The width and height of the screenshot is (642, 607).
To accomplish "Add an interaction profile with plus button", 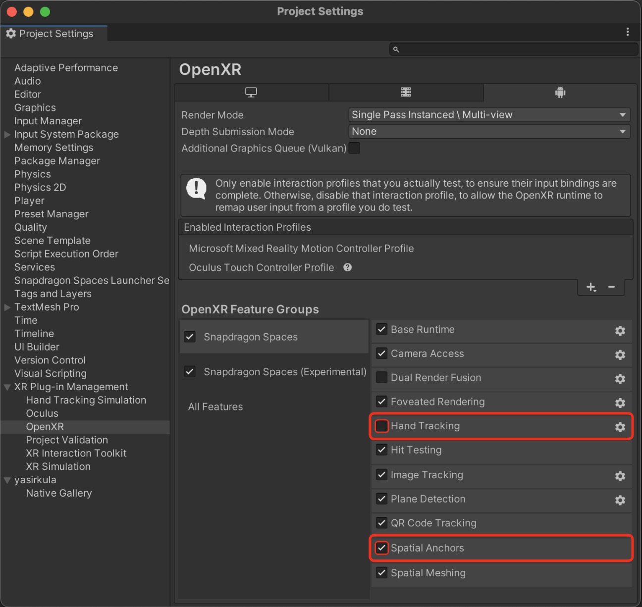I will [x=591, y=287].
